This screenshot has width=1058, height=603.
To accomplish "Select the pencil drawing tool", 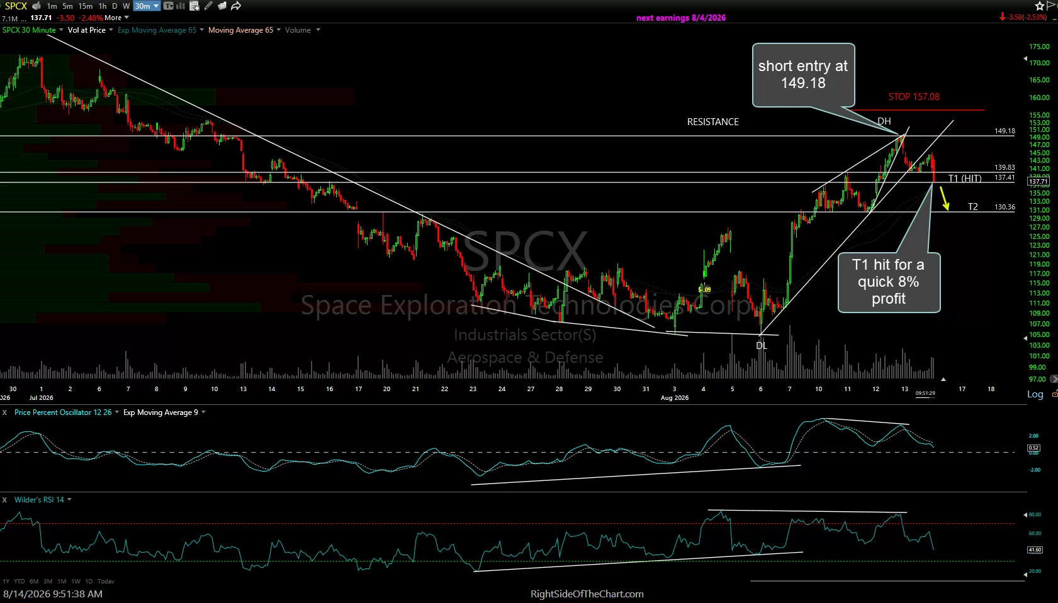I will click(208, 6).
